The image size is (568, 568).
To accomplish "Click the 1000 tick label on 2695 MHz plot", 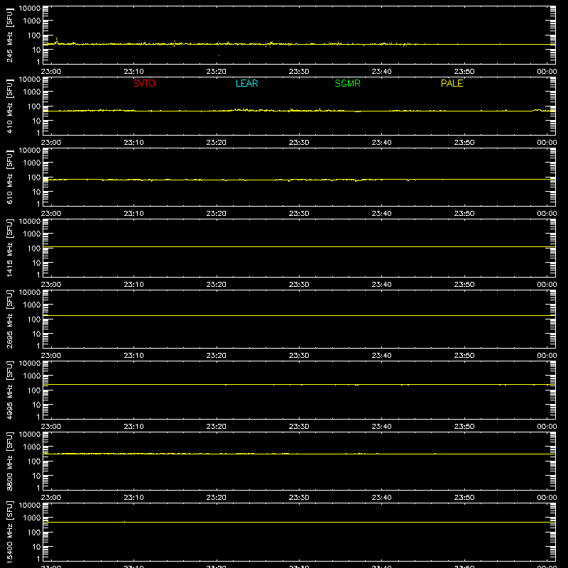I will (x=31, y=305).
